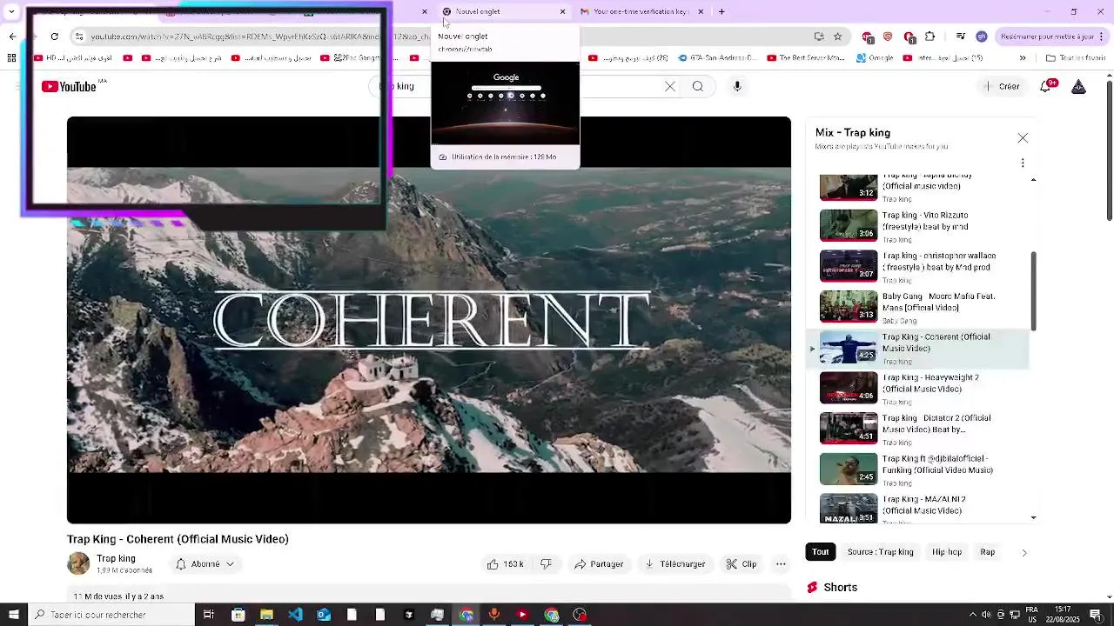Click the playlist scrollbar up arrow
The width and height of the screenshot is (1114, 626).
coord(1033,179)
